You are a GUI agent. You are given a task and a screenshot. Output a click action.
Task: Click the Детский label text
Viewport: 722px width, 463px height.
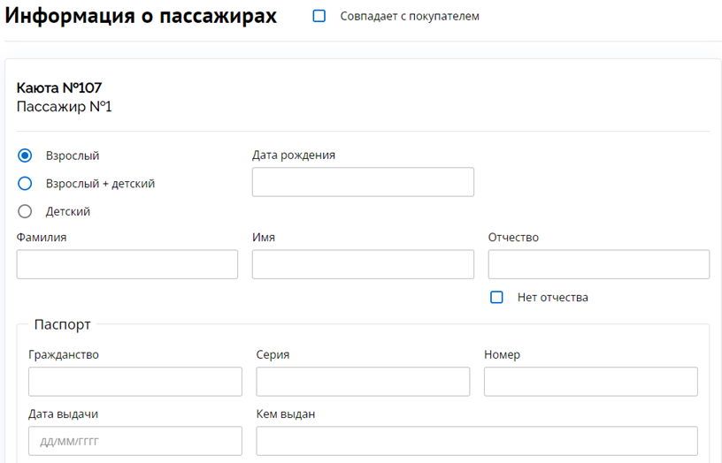point(67,211)
